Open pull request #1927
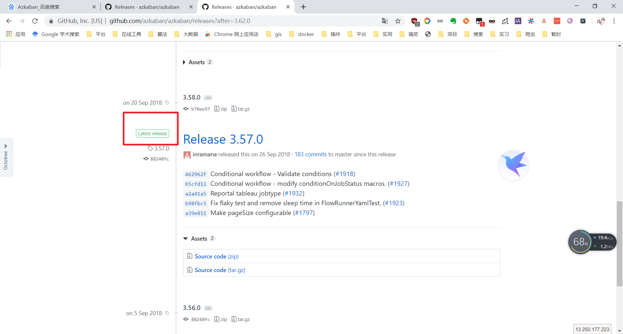623x334 pixels. [398, 184]
